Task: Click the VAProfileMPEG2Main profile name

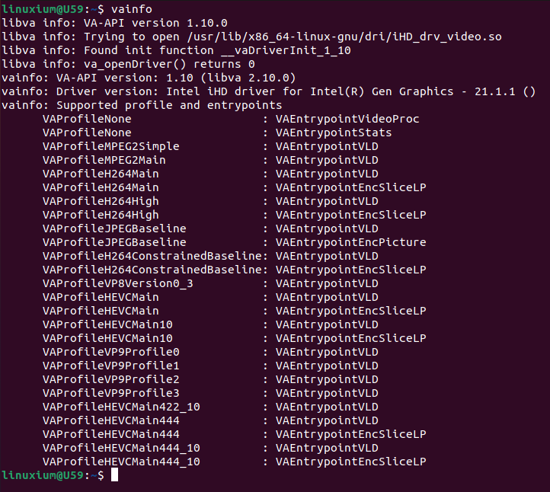Action: click(104, 160)
